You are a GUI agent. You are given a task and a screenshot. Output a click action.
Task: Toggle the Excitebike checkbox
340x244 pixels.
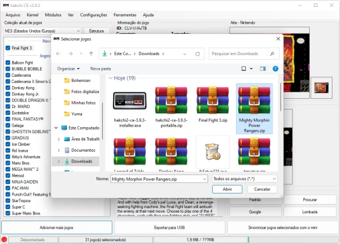point(8,113)
